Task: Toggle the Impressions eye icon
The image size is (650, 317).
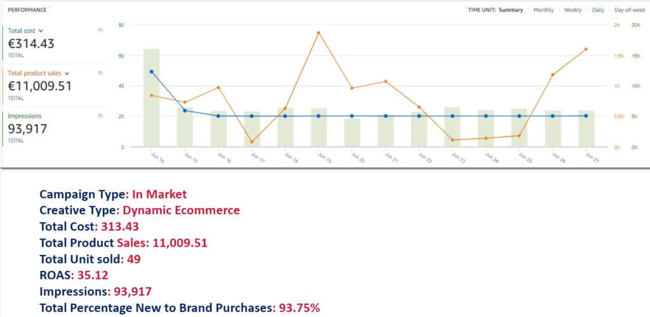Action: click(x=100, y=115)
